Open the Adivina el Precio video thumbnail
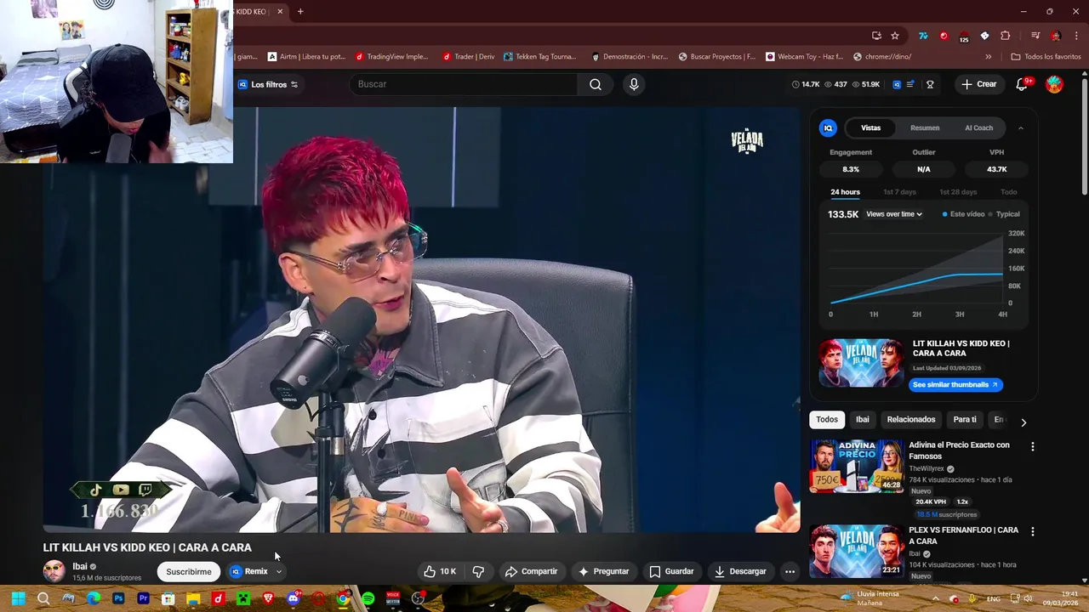This screenshot has height=612, width=1089. (x=856, y=466)
